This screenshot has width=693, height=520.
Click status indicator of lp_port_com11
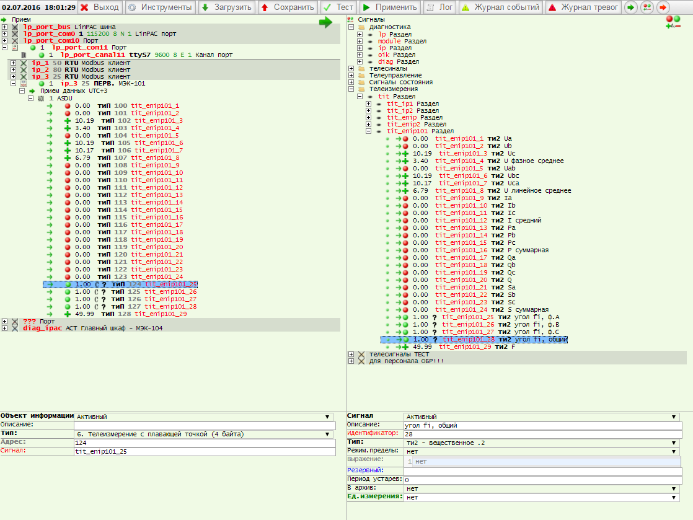tap(32, 48)
